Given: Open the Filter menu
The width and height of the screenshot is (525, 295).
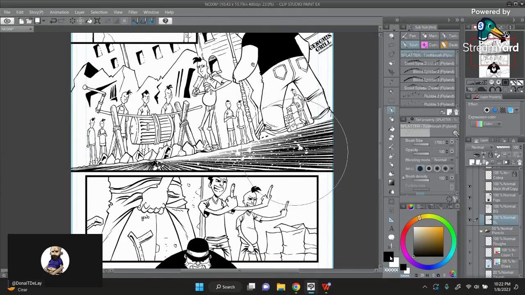Looking at the screenshot, I should (x=132, y=12).
